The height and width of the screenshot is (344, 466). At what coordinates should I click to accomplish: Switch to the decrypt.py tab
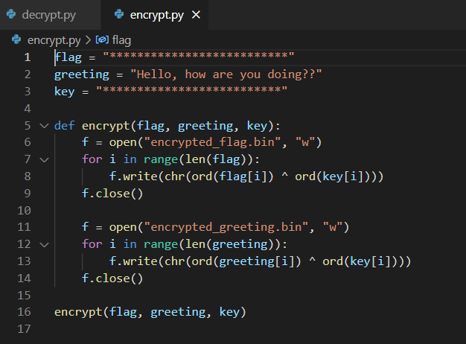[x=50, y=15]
